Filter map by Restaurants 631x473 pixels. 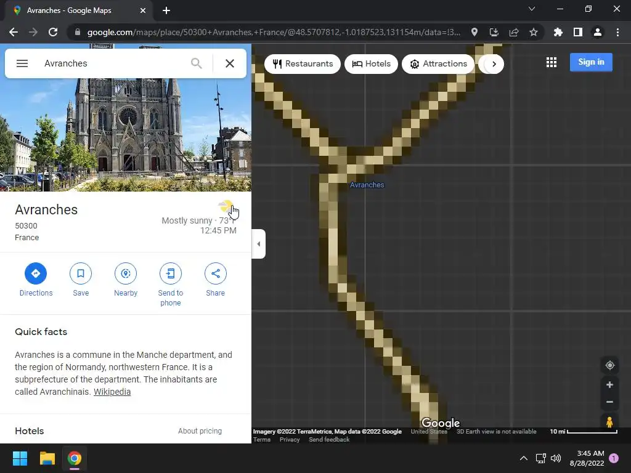pos(303,64)
